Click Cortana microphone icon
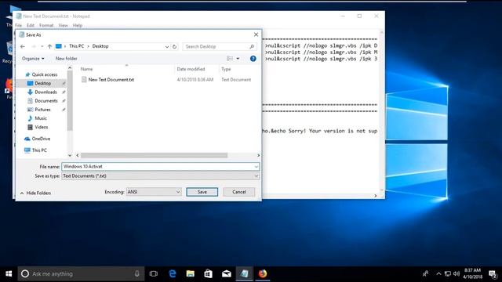 (x=137, y=273)
